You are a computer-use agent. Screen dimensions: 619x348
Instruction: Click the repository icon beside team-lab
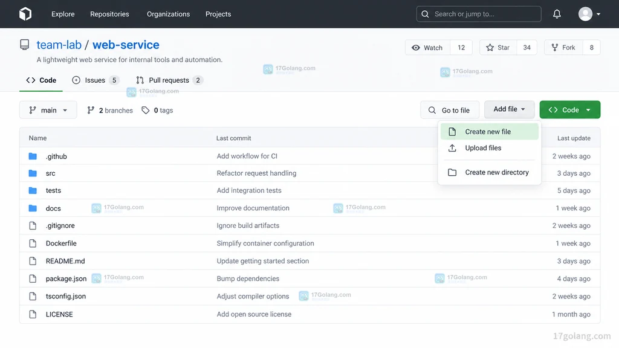click(24, 45)
